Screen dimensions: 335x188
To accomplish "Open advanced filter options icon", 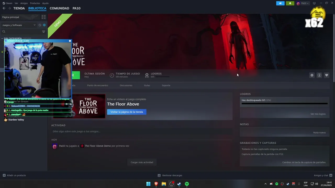I will [x=43, y=32].
